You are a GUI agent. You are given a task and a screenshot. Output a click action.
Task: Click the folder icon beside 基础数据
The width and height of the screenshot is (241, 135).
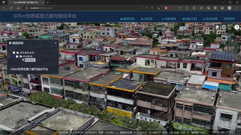point(21,56)
